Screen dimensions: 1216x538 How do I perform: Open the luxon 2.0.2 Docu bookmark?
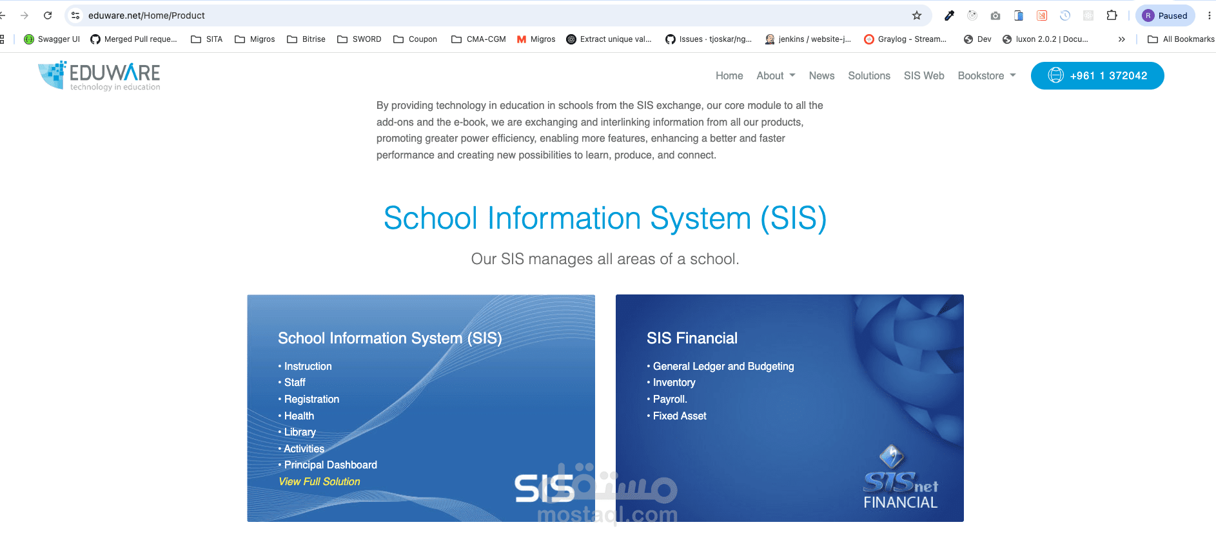pyautogui.click(x=1045, y=39)
